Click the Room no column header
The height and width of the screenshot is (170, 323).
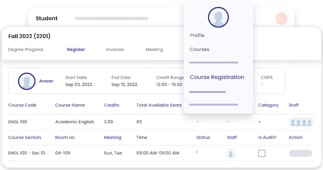coord(65,137)
